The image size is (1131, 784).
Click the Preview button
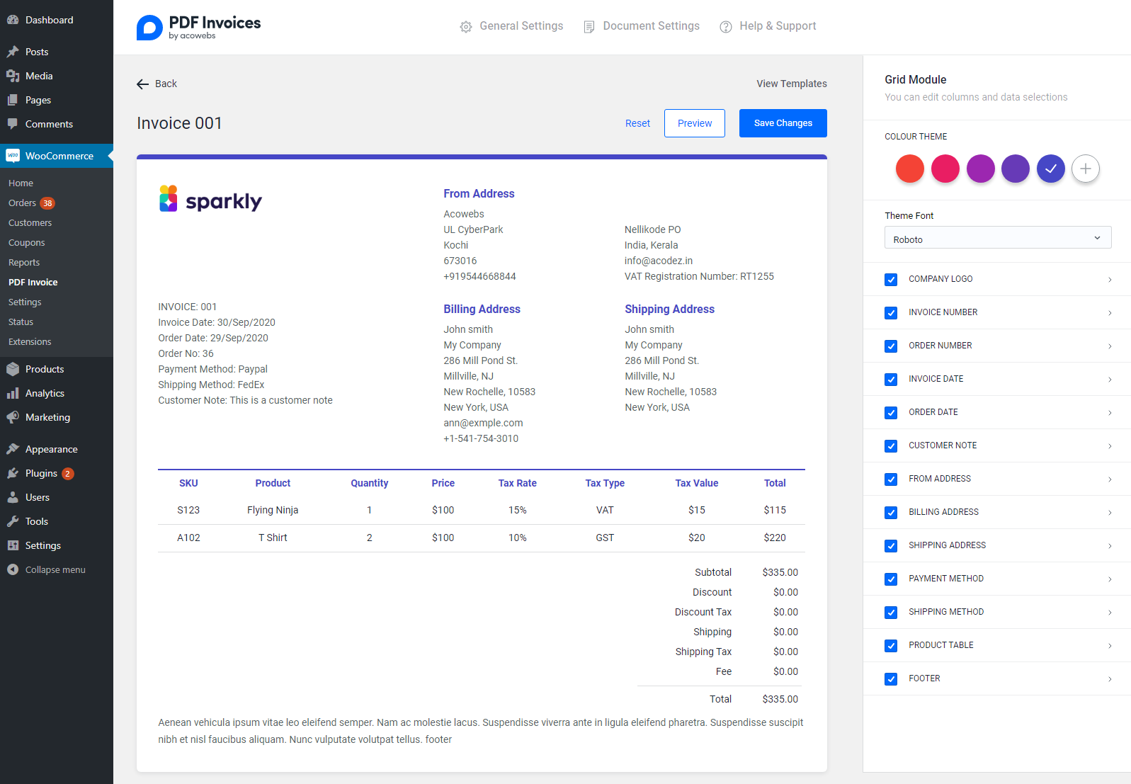pyautogui.click(x=695, y=123)
